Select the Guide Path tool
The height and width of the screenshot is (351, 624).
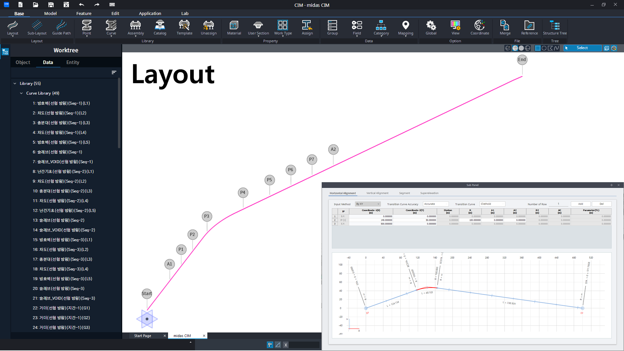click(61, 28)
